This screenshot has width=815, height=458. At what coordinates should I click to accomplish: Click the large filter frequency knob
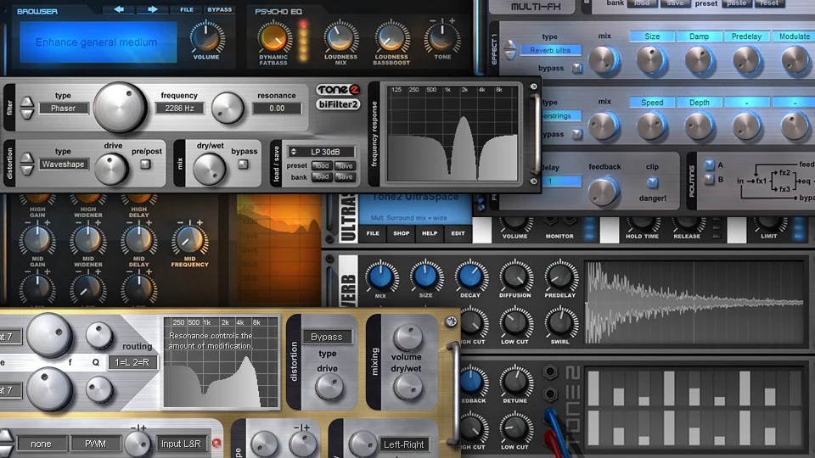[x=120, y=107]
